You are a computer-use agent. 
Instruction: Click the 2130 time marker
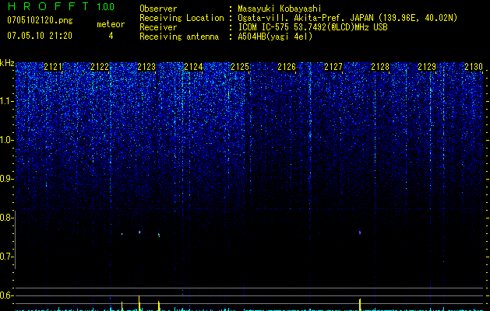point(474,67)
